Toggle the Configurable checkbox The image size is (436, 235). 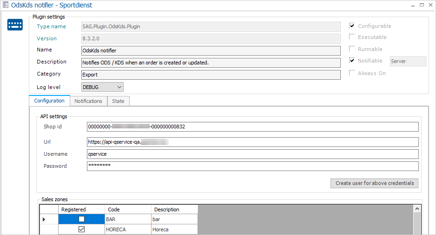point(352,26)
